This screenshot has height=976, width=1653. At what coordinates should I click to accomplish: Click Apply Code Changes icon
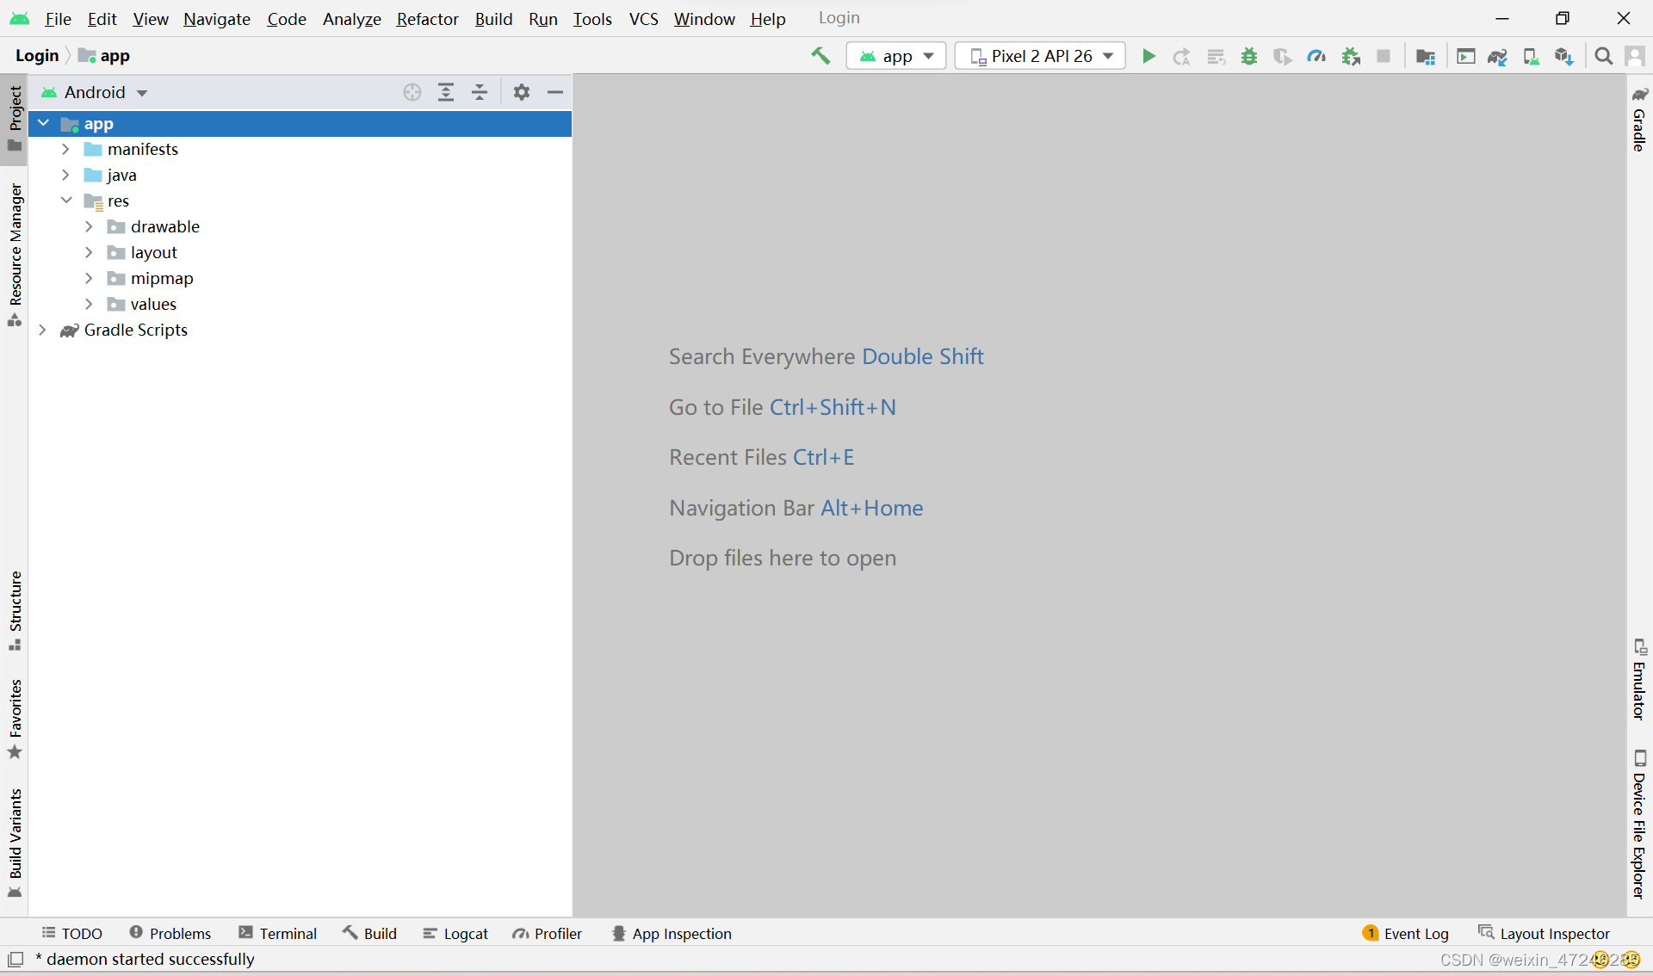[x=1216, y=56]
